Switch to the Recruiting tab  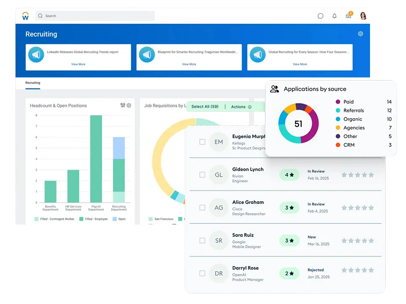pyautogui.click(x=33, y=83)
